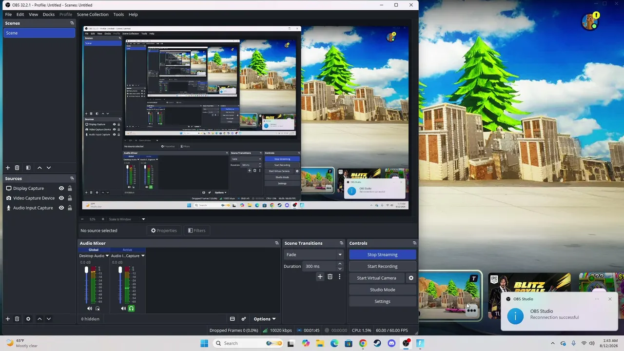Add a new source with the Sources plus icon
This screenshot has height=351, width=624.
8,319
